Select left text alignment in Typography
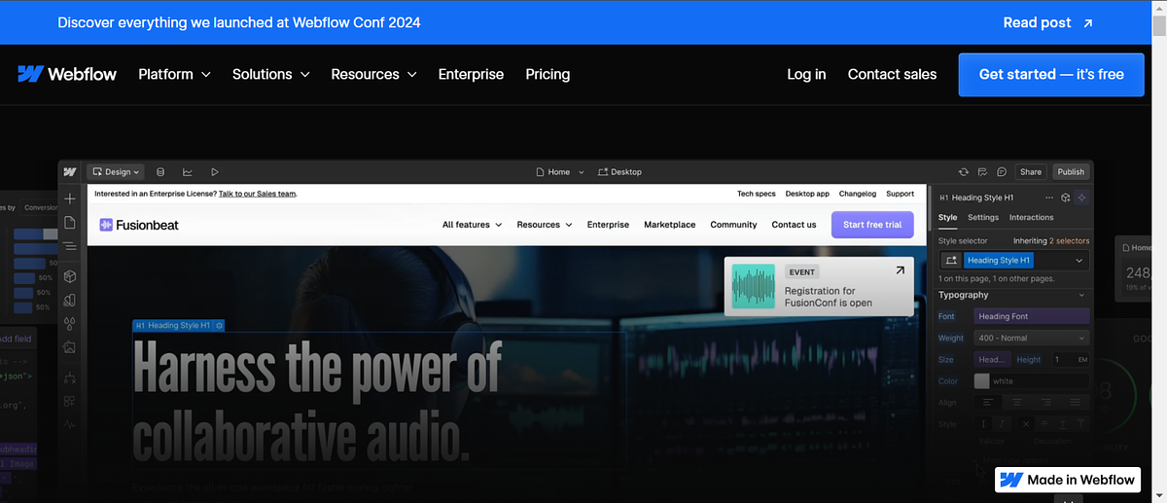1167x503 pixels. tap(988, 403)
